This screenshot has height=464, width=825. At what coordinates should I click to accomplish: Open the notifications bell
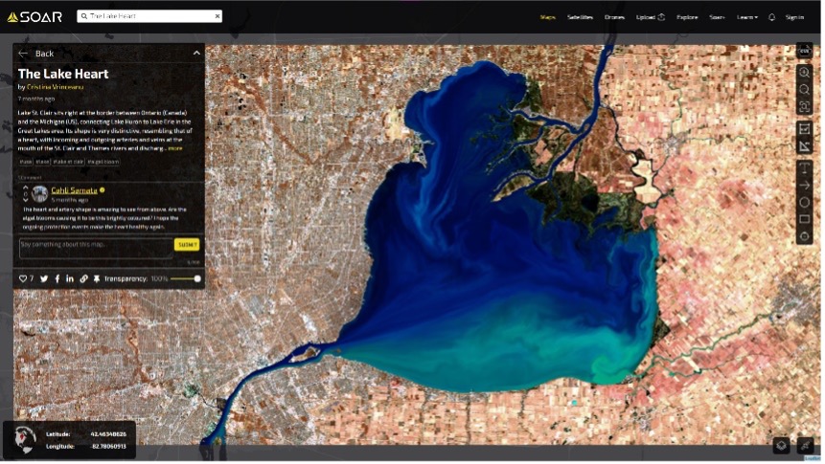click(x=771, y=17)
